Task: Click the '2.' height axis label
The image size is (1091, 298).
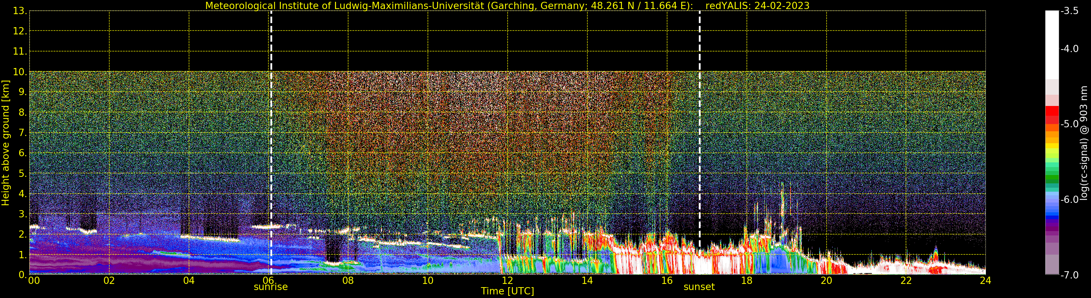Action: click(x=23, y=234)
